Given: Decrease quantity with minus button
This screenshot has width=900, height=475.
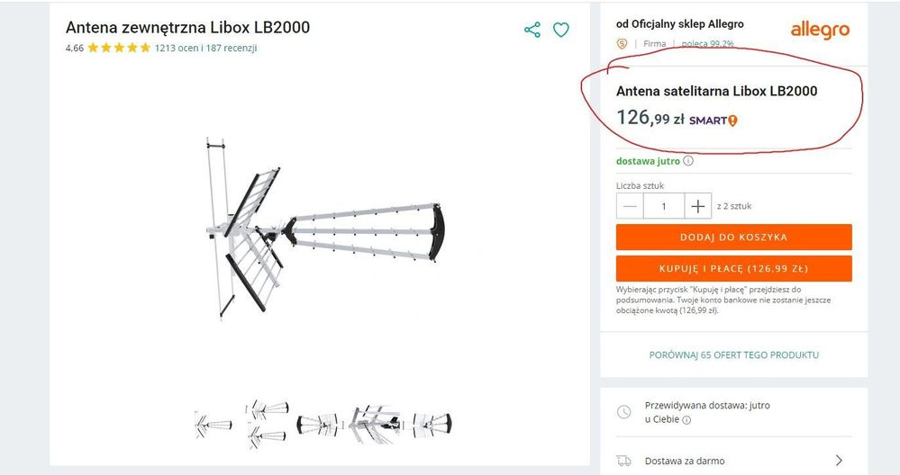Looking at the screenshot, I should click(631, 206).
